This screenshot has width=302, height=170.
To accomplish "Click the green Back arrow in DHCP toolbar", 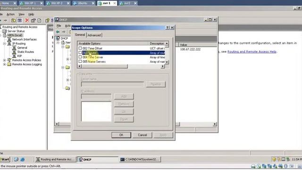I will 58,32.
